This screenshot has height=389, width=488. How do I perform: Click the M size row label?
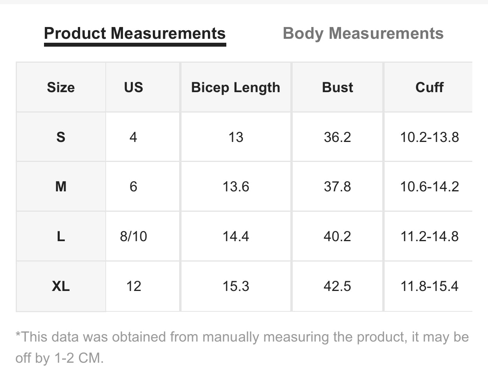tap(61, 187)
